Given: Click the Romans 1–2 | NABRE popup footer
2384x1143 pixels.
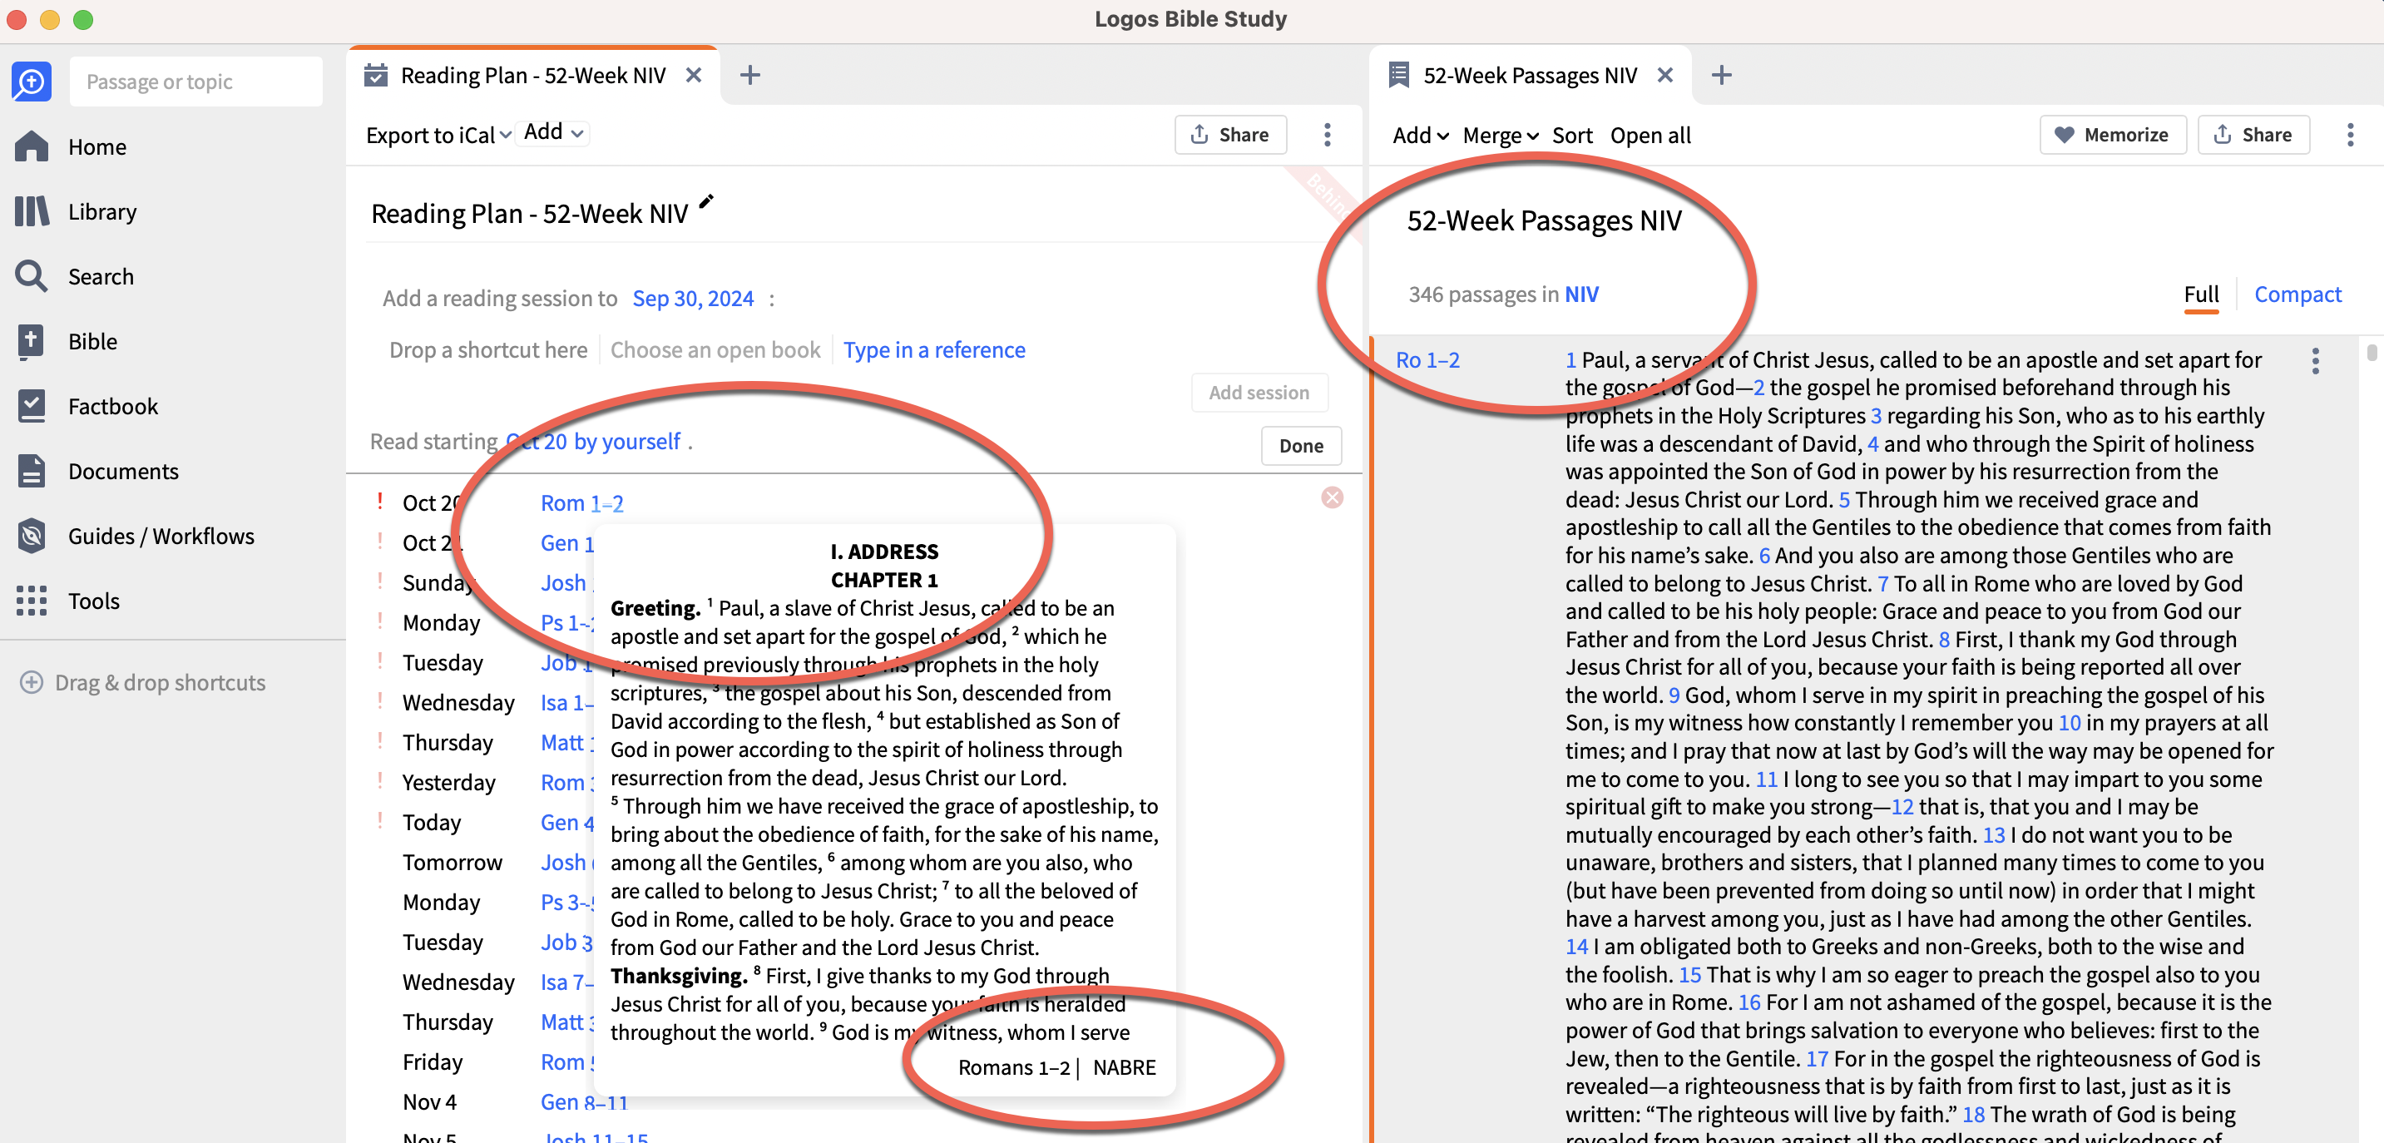Looking at the screenshot, I should click(x=1056, y=1067).
